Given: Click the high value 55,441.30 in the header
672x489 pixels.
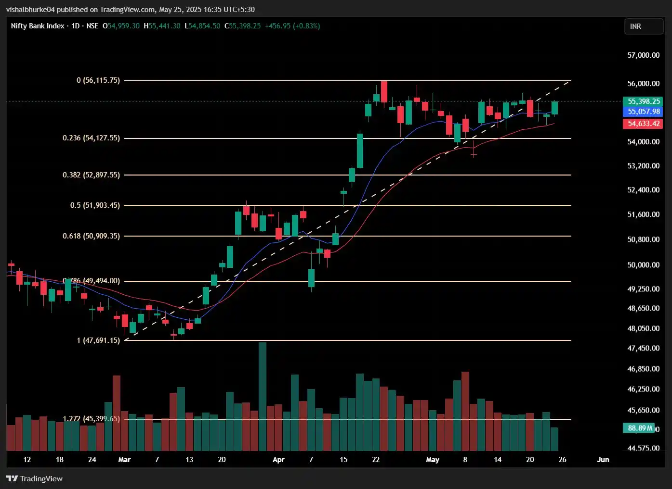Looking at the screenshot, I should pos(165,26).
